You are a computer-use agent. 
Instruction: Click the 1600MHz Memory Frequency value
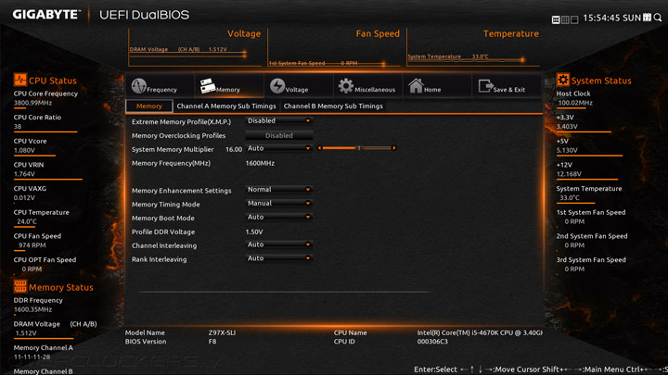(260, 163)
